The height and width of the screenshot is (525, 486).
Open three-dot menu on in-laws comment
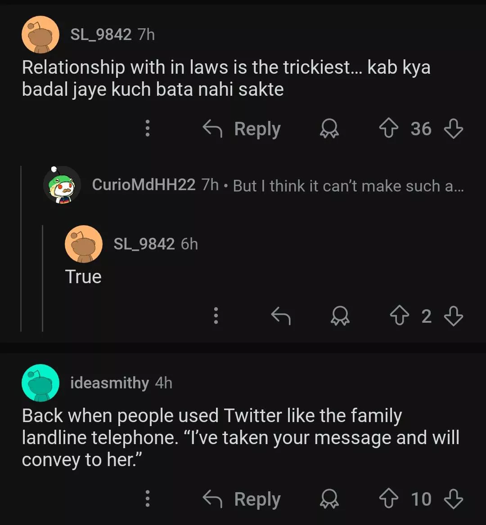[x=147, y=129]
